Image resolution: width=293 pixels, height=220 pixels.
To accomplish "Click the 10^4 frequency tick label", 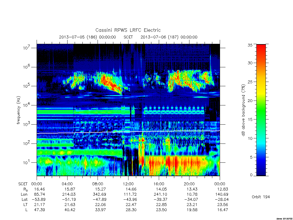I will [x=27, y=105].
